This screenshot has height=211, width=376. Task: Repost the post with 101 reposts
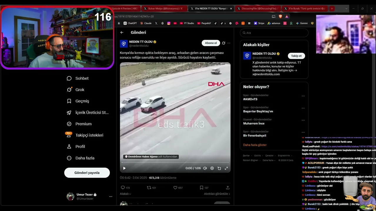[151, 188]
